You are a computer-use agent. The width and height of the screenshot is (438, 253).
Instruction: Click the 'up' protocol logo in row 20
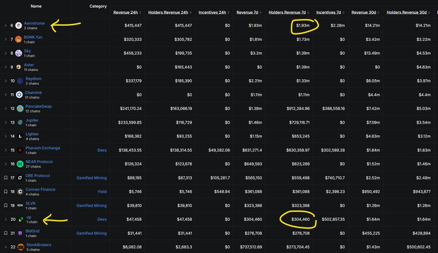pos(21,220)
